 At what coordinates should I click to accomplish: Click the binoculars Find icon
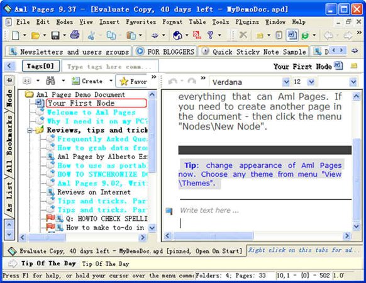tap(50, 80)
